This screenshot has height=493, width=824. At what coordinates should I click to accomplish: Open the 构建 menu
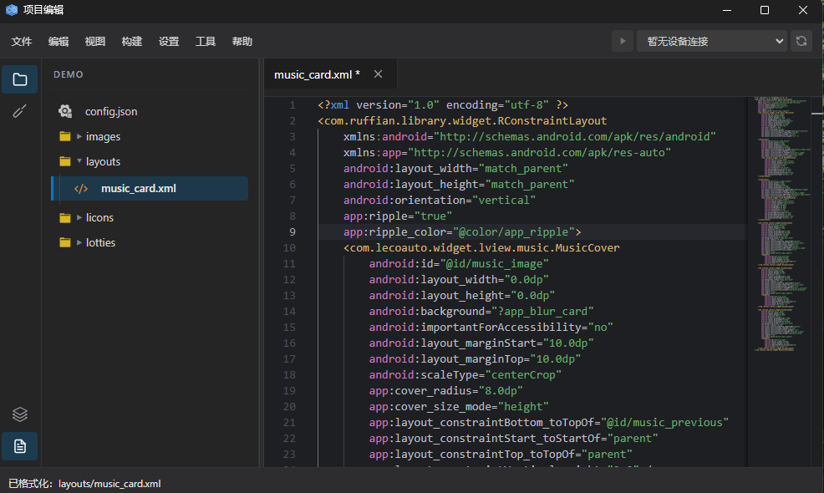[x=132, y=41]
